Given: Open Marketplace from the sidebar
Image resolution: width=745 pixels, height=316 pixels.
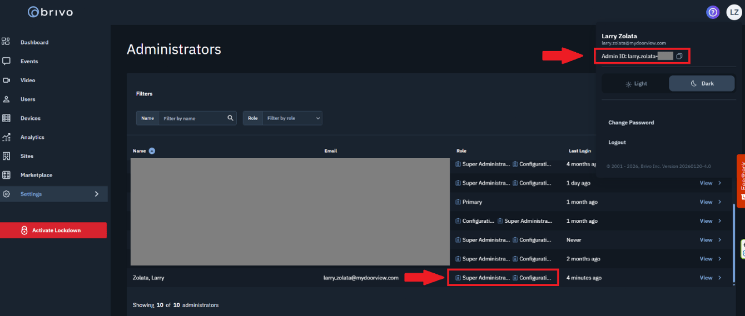Looking at the screenshot, I should pos(36,175).
